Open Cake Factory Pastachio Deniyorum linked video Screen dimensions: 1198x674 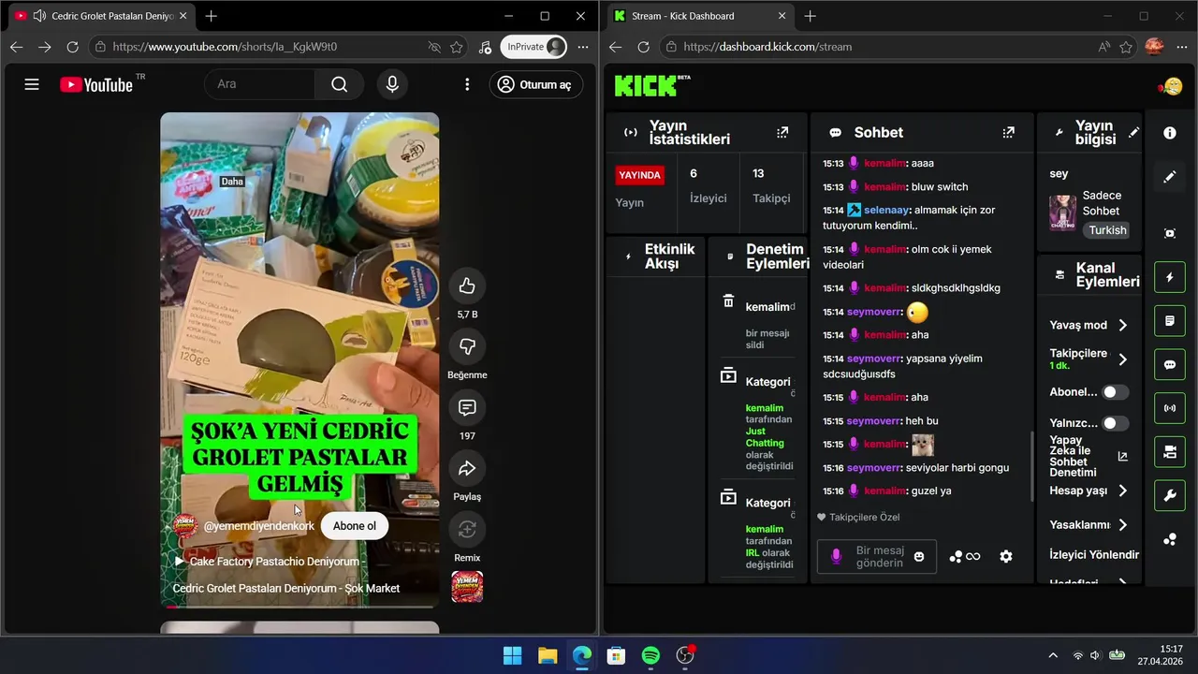coord(268,562)
